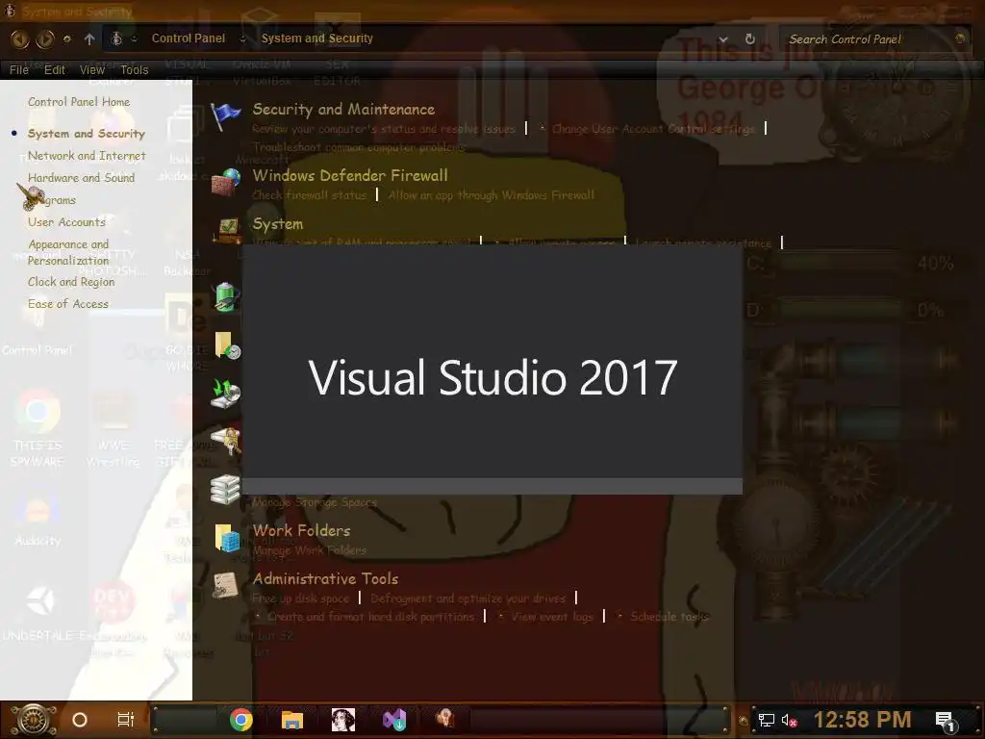Open the View menu
Image resolution: width=985 pixels, height=739 pixels.
click(x=92, y=69)
